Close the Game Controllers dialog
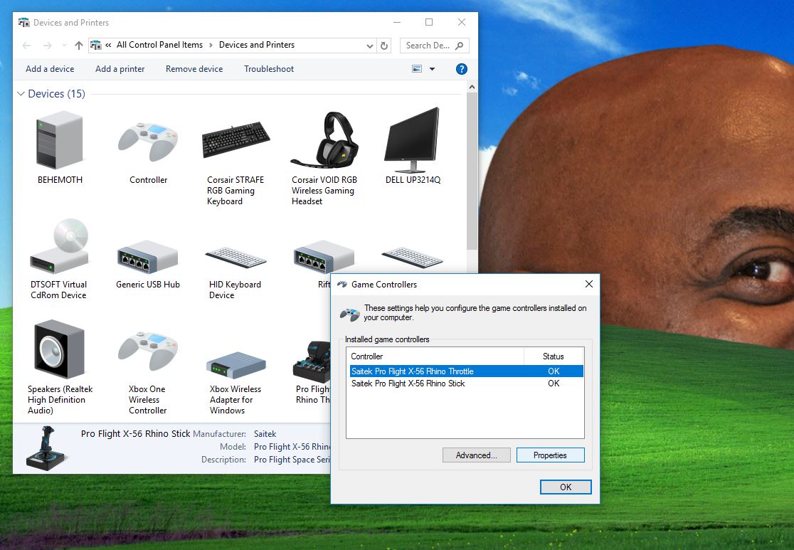Screen dimensions: 794x550 (x=589, y=284)
